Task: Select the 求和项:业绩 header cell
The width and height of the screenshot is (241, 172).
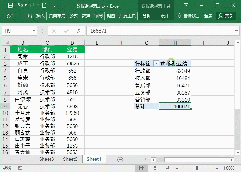Action: pyautogui.click(x=175, y=63)
